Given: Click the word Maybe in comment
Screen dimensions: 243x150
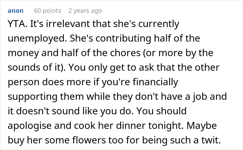Looking at the screenshot, I should pyautogui.click(x=202, y=126).
